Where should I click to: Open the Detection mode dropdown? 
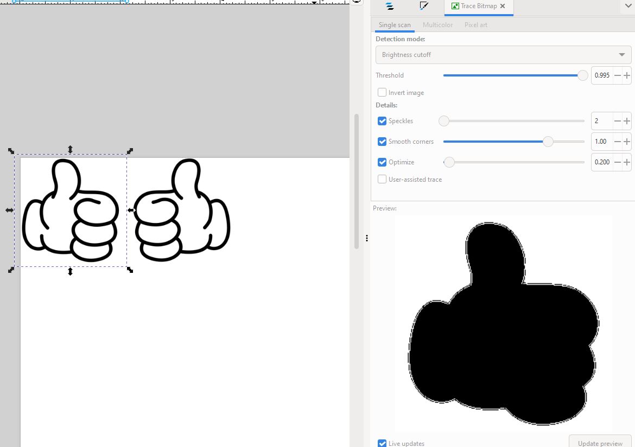point(503,55)
